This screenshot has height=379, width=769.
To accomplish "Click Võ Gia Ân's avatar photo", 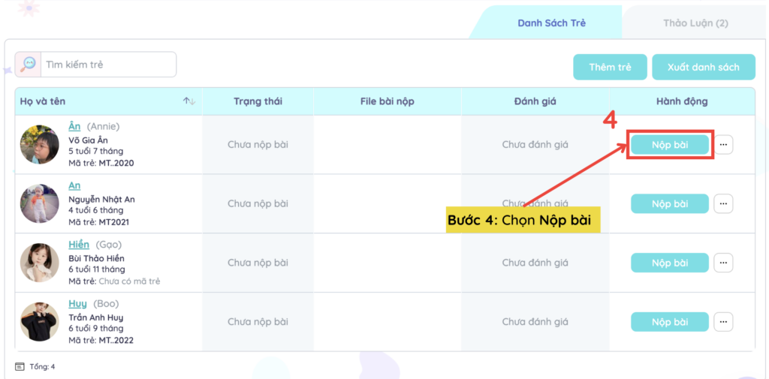I will tap(40, 145).
